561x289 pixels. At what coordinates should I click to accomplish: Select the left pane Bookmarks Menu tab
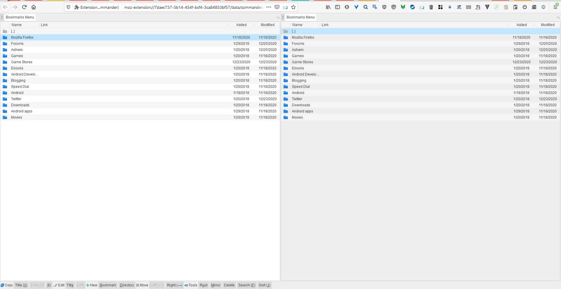point(19,17)
